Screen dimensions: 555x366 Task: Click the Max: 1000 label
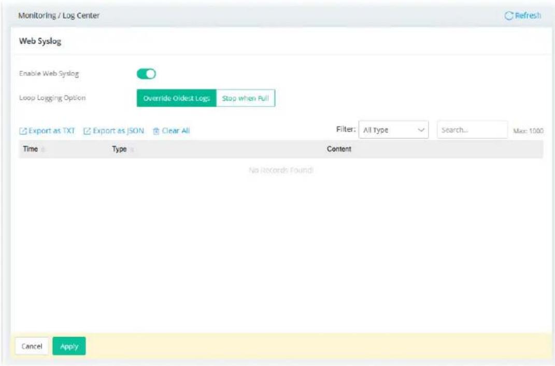528,131
